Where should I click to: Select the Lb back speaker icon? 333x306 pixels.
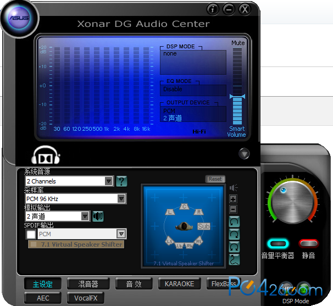(x=179, y=246)
